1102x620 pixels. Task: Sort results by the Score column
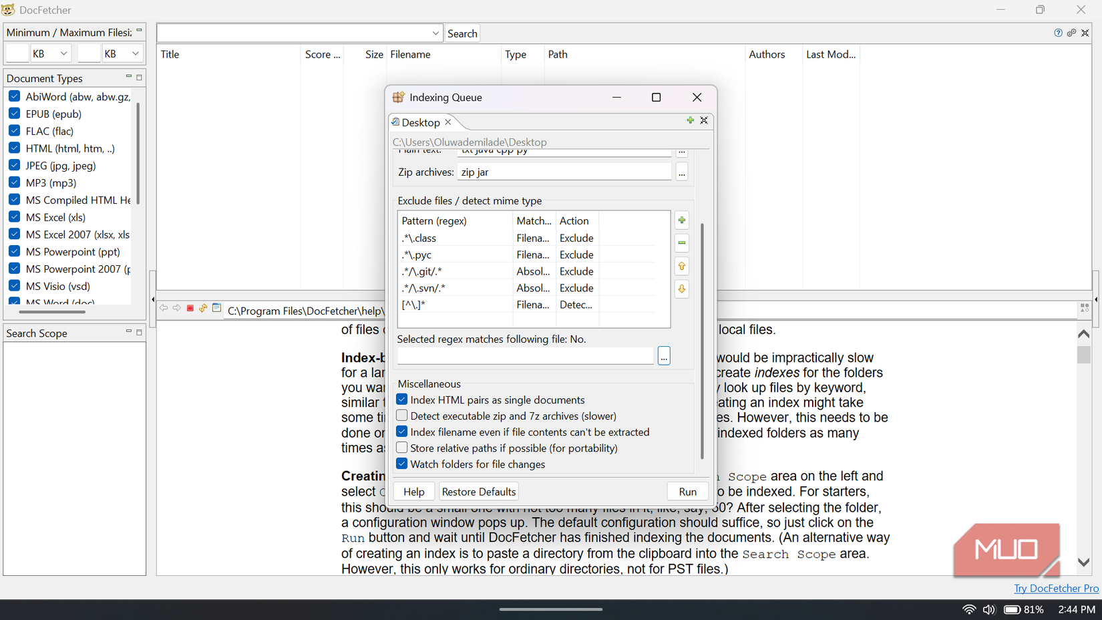(323, 54)
